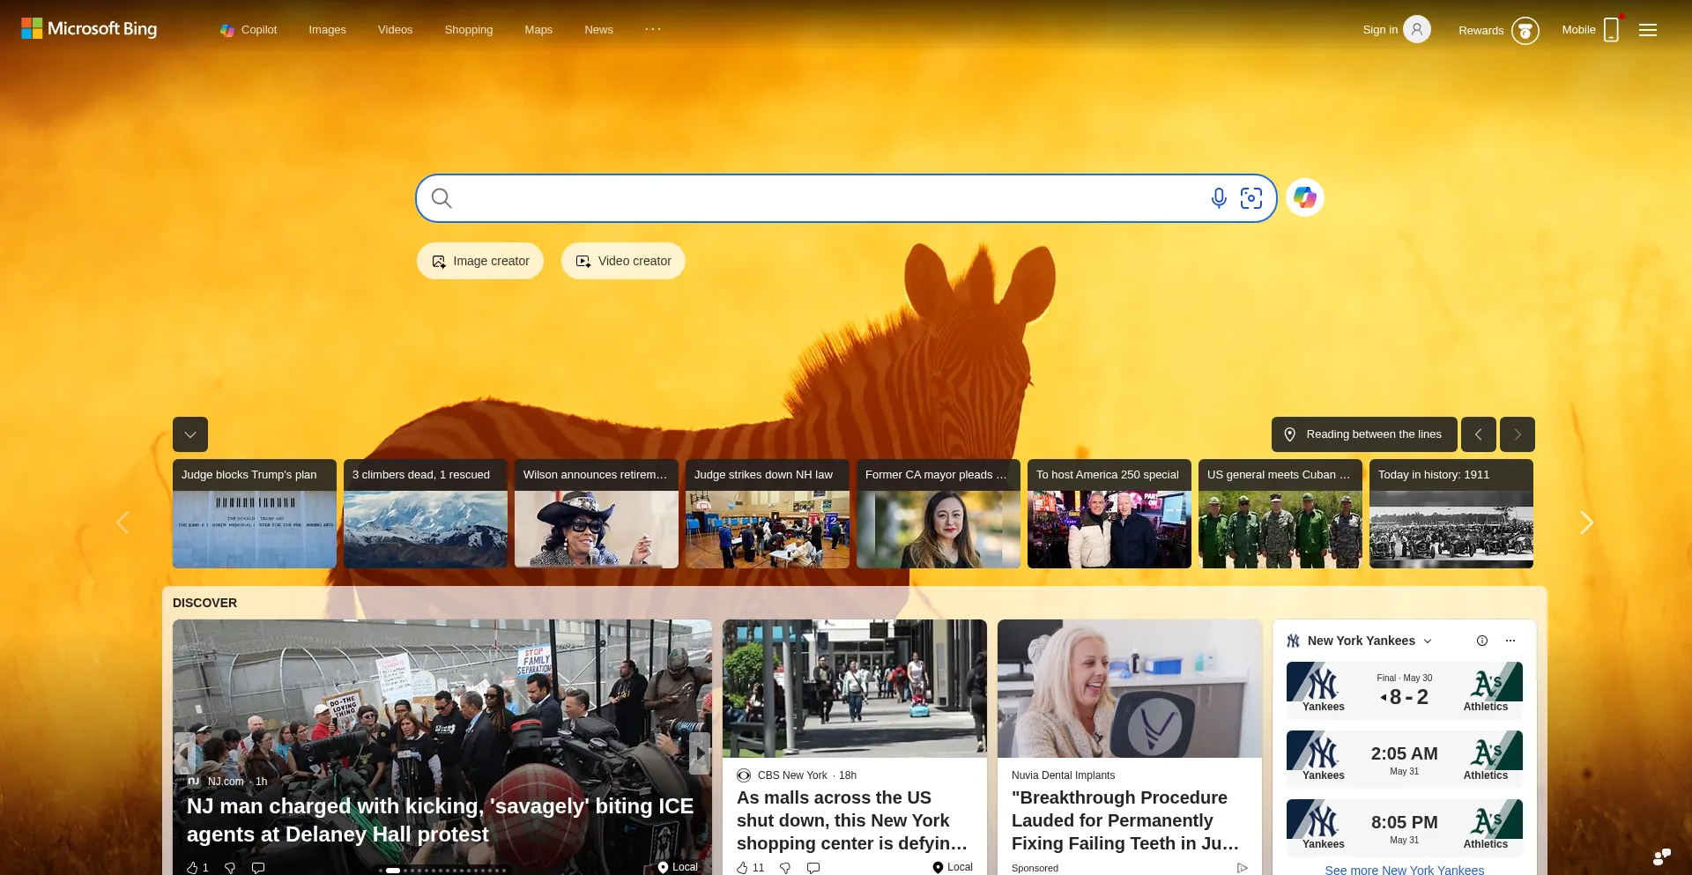Viewport: 1692px width, 875px height.
Task: Open the To host America 250 special story
Action: point(1109,514)
